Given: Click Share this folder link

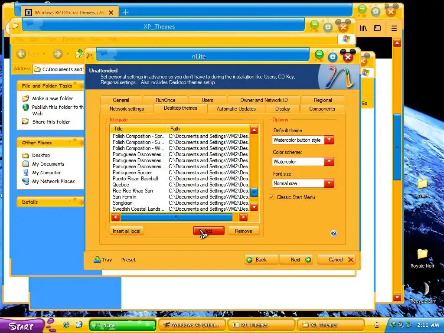Looking at the screenshot, I should (x=51, y=122).
